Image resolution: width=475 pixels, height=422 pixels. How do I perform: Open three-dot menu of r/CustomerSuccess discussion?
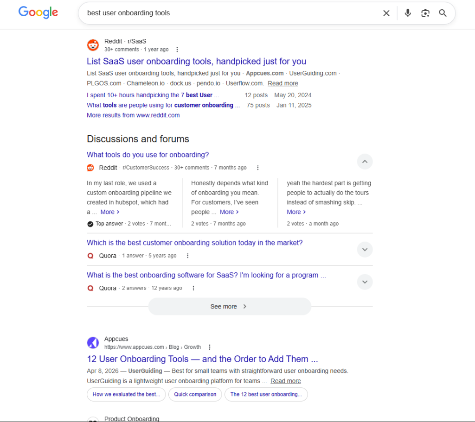pyautogui.click(x=258, y=168)
